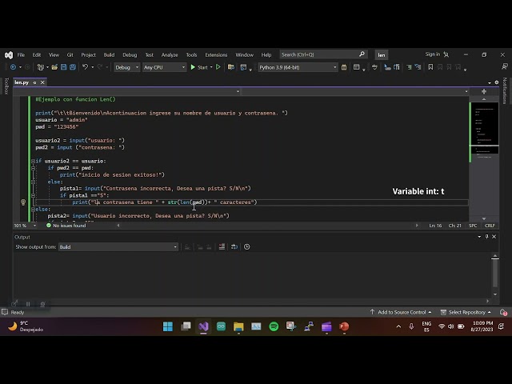Viewport: 512px width, 384px height.
Task: Click the Start Without Debugging outline arrow
Action: coord(218,67)
